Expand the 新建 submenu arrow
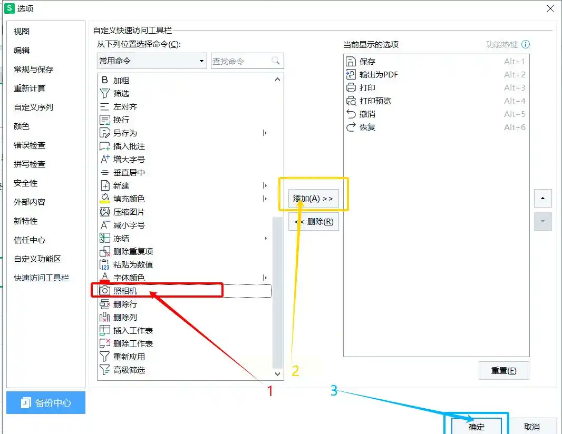Image resolution: width=562 pixels, height=434 pixels. click(x=265, y=185)
